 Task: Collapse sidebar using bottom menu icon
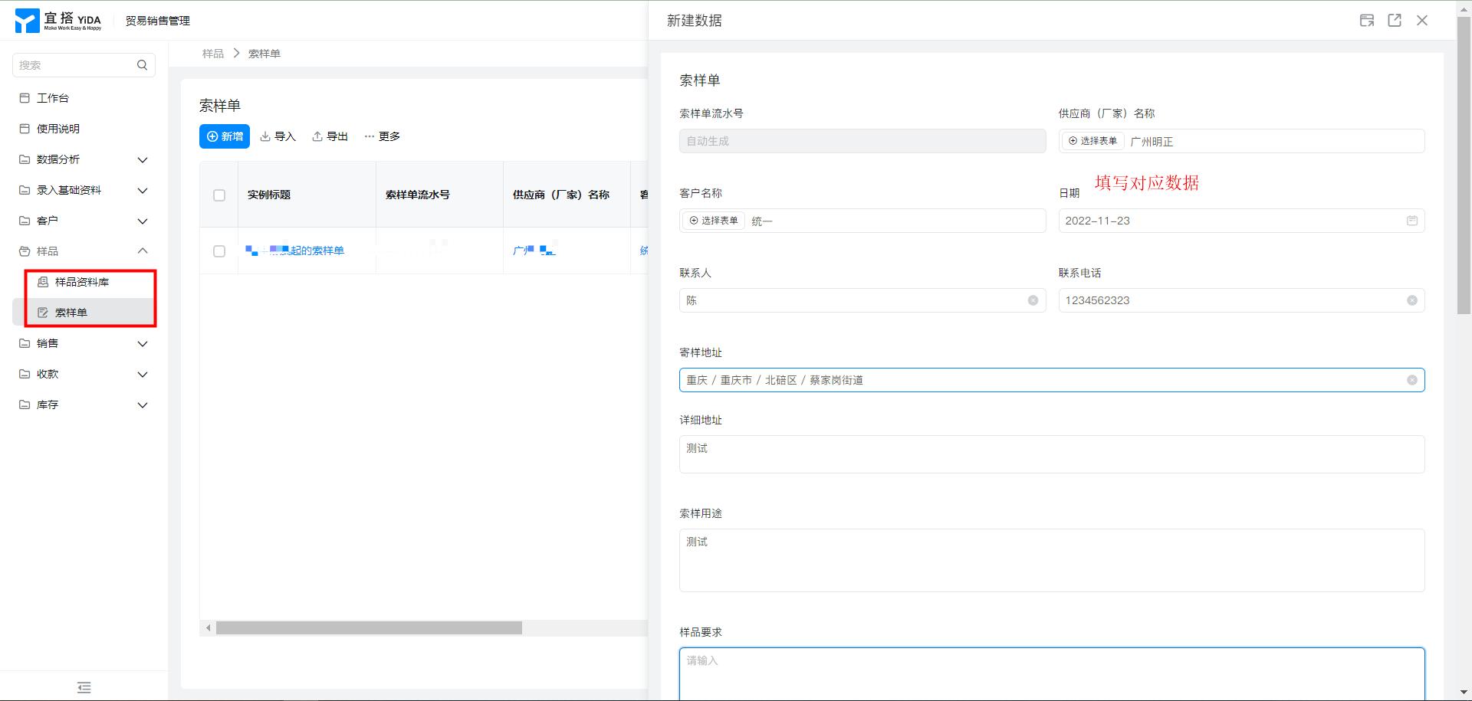click(x=84, y=687)
